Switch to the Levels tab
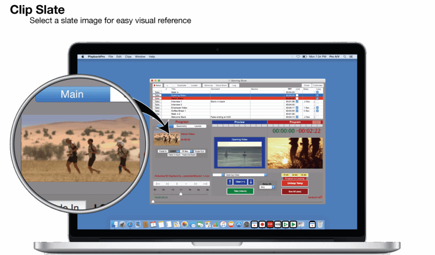The width and height of the screenshot is (435, 255). point(198,126)
